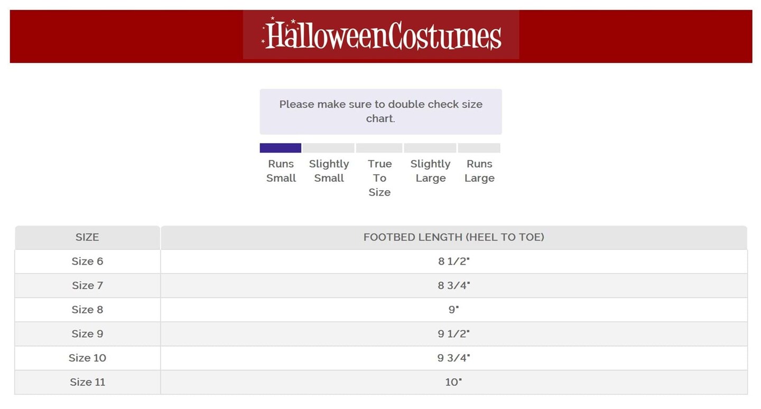The width and height of the screenshot is (761, 409).
Task: Select the Size 7 row label
Action: 87,286
